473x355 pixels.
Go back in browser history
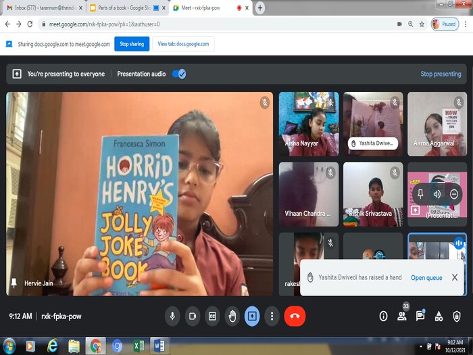click(8, 24)
